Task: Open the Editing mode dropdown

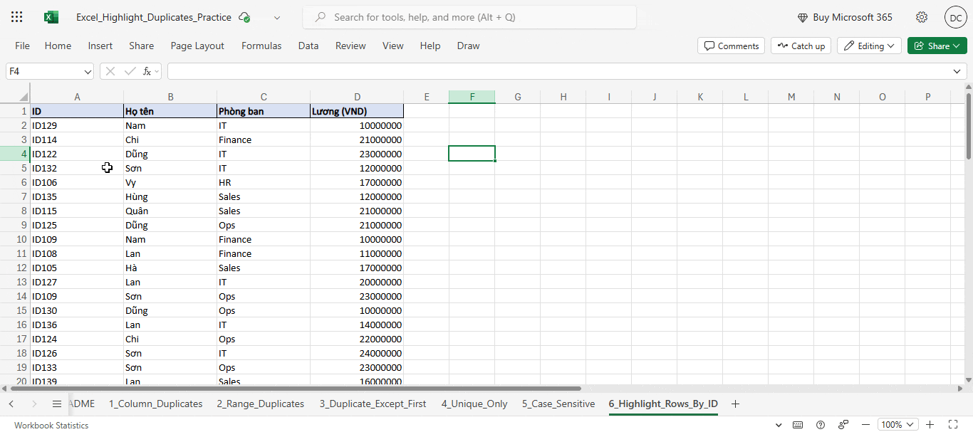Action: coord(869,46)
